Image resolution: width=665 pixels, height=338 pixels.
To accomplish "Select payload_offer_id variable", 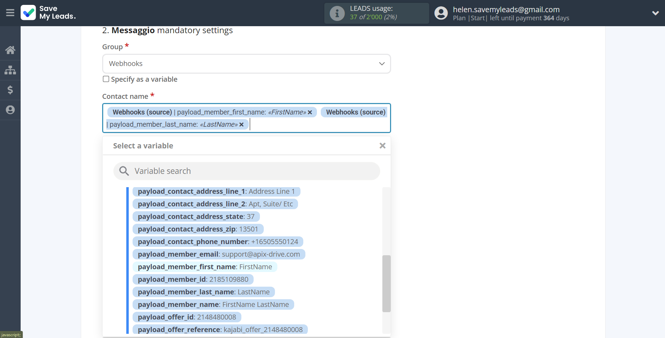I will click(187, 317).
